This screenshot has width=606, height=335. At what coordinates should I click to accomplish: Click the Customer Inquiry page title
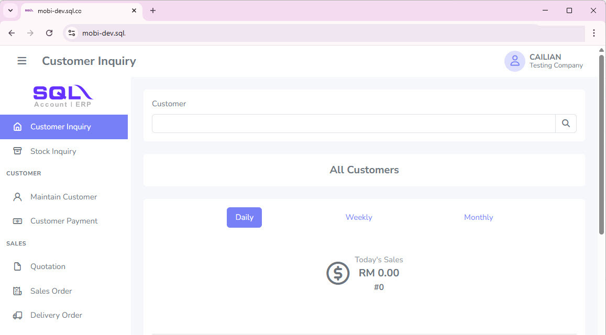89,61
